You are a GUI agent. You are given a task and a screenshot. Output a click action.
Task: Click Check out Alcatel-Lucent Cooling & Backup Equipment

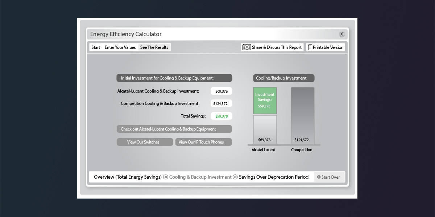tap(174, 129)
